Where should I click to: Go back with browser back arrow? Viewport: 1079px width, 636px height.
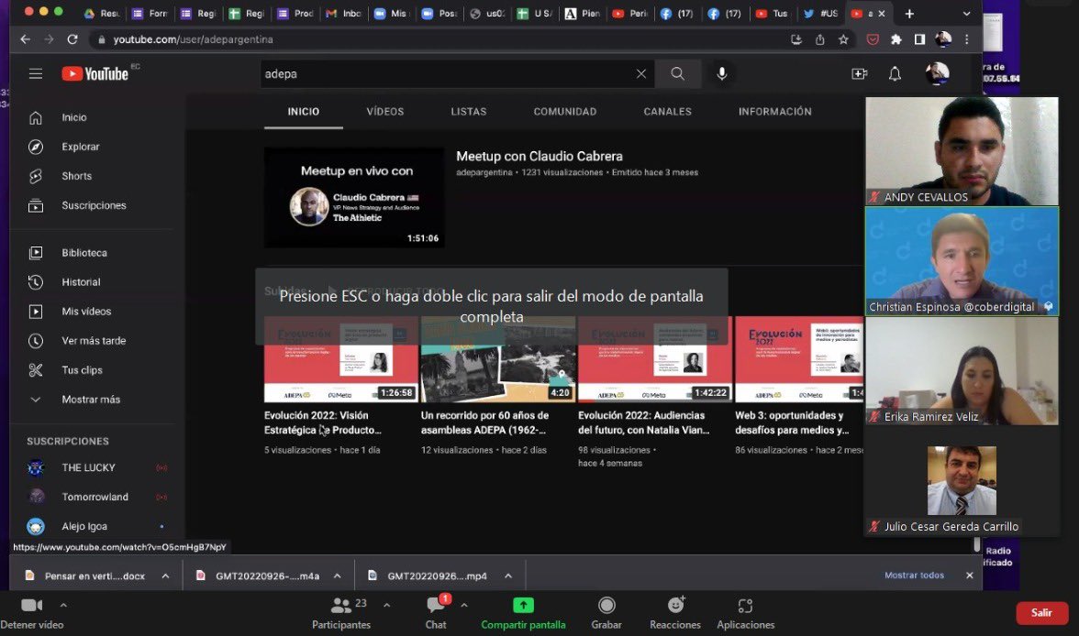[26, 39]
